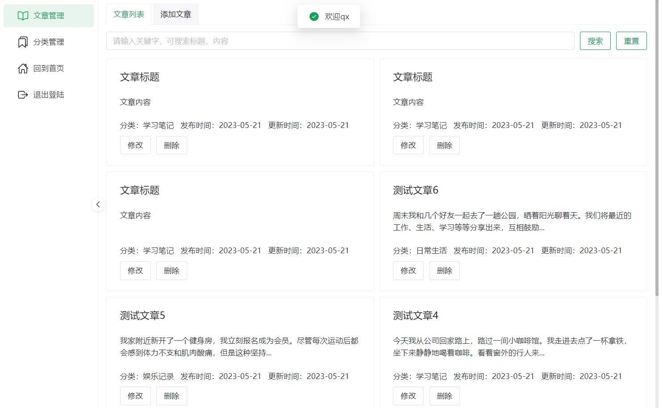The image size is (663, 408).
Task: Select the 文章管理 book icon in sidebar
Action: point(23,15)
